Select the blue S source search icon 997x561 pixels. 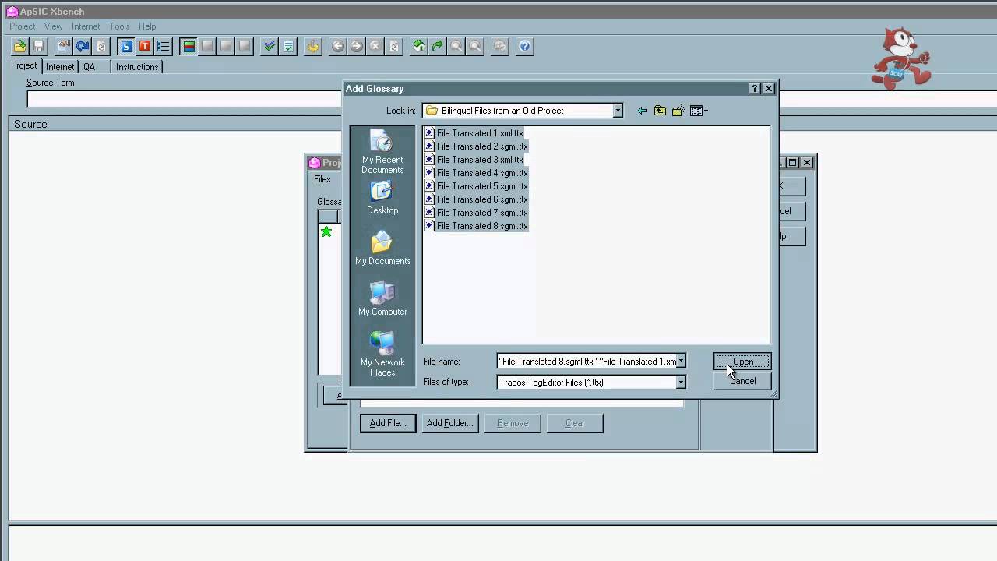[126, 47]
